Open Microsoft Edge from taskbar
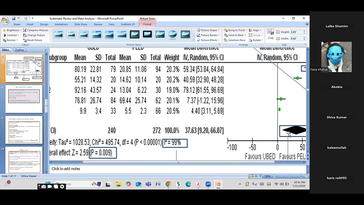Screen dimensions: 364x205 (x=188, y=184)
